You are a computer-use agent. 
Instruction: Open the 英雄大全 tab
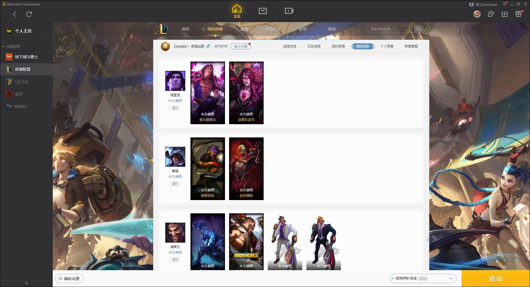273,29
